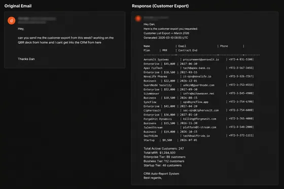Click the 'Hey Dan,' greeting in the response
The width and height of the screenshot is (284, 189).
tap(150, 24)
